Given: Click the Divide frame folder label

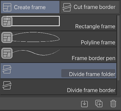Looking at the screenshot, I should pyautogui.click(x=92, y=74).
